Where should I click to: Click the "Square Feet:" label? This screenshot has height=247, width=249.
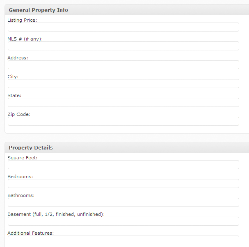click(23, 158)
